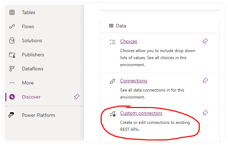228x145 pixels.
Task: Select Solutions from left navigation
Action: click(32, 40)
